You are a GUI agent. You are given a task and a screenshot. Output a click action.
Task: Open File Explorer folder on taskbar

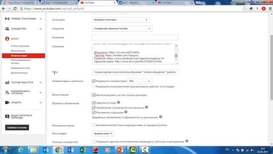click(33, 150)
